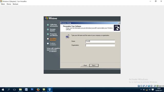Open Task View from taskbar

(x=14, y=89)
